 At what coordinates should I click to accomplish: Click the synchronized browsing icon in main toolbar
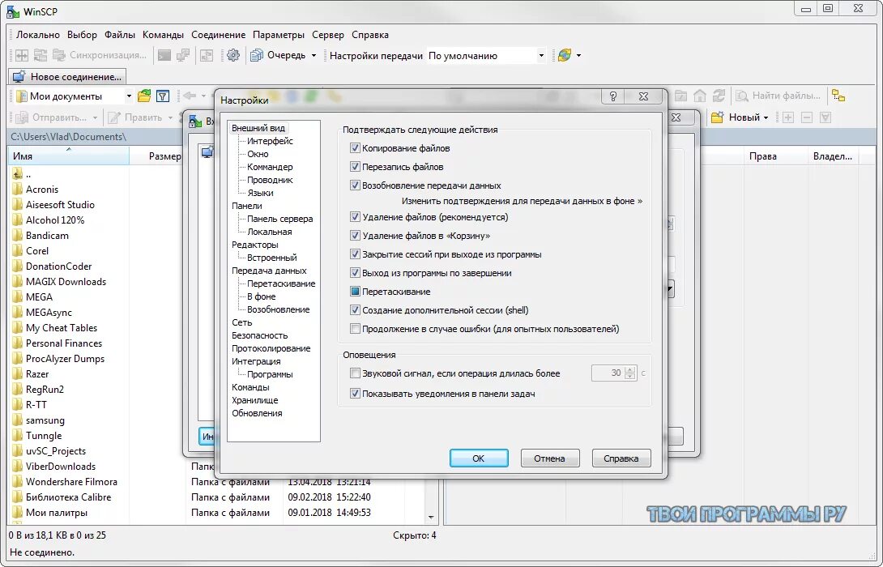coord(207,55)
